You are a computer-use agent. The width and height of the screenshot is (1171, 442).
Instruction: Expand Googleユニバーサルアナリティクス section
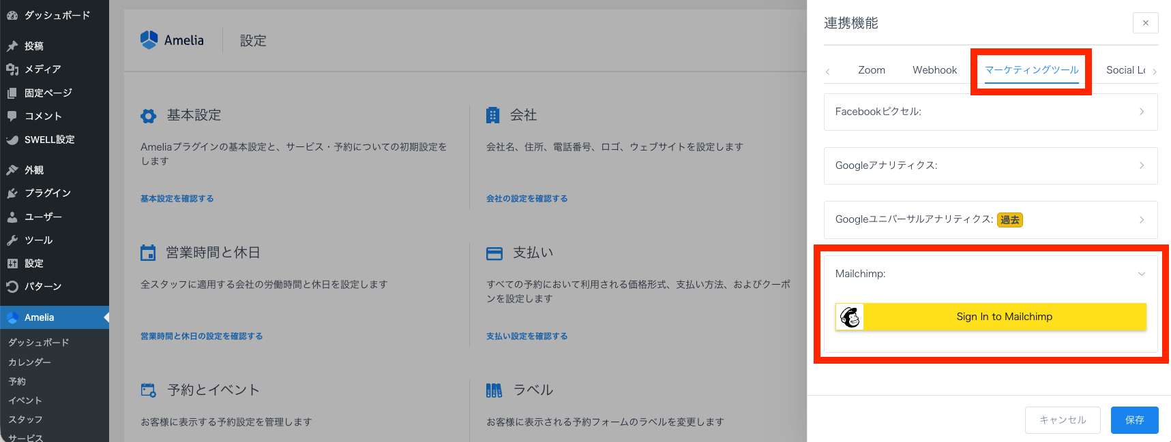pos(990,220)
